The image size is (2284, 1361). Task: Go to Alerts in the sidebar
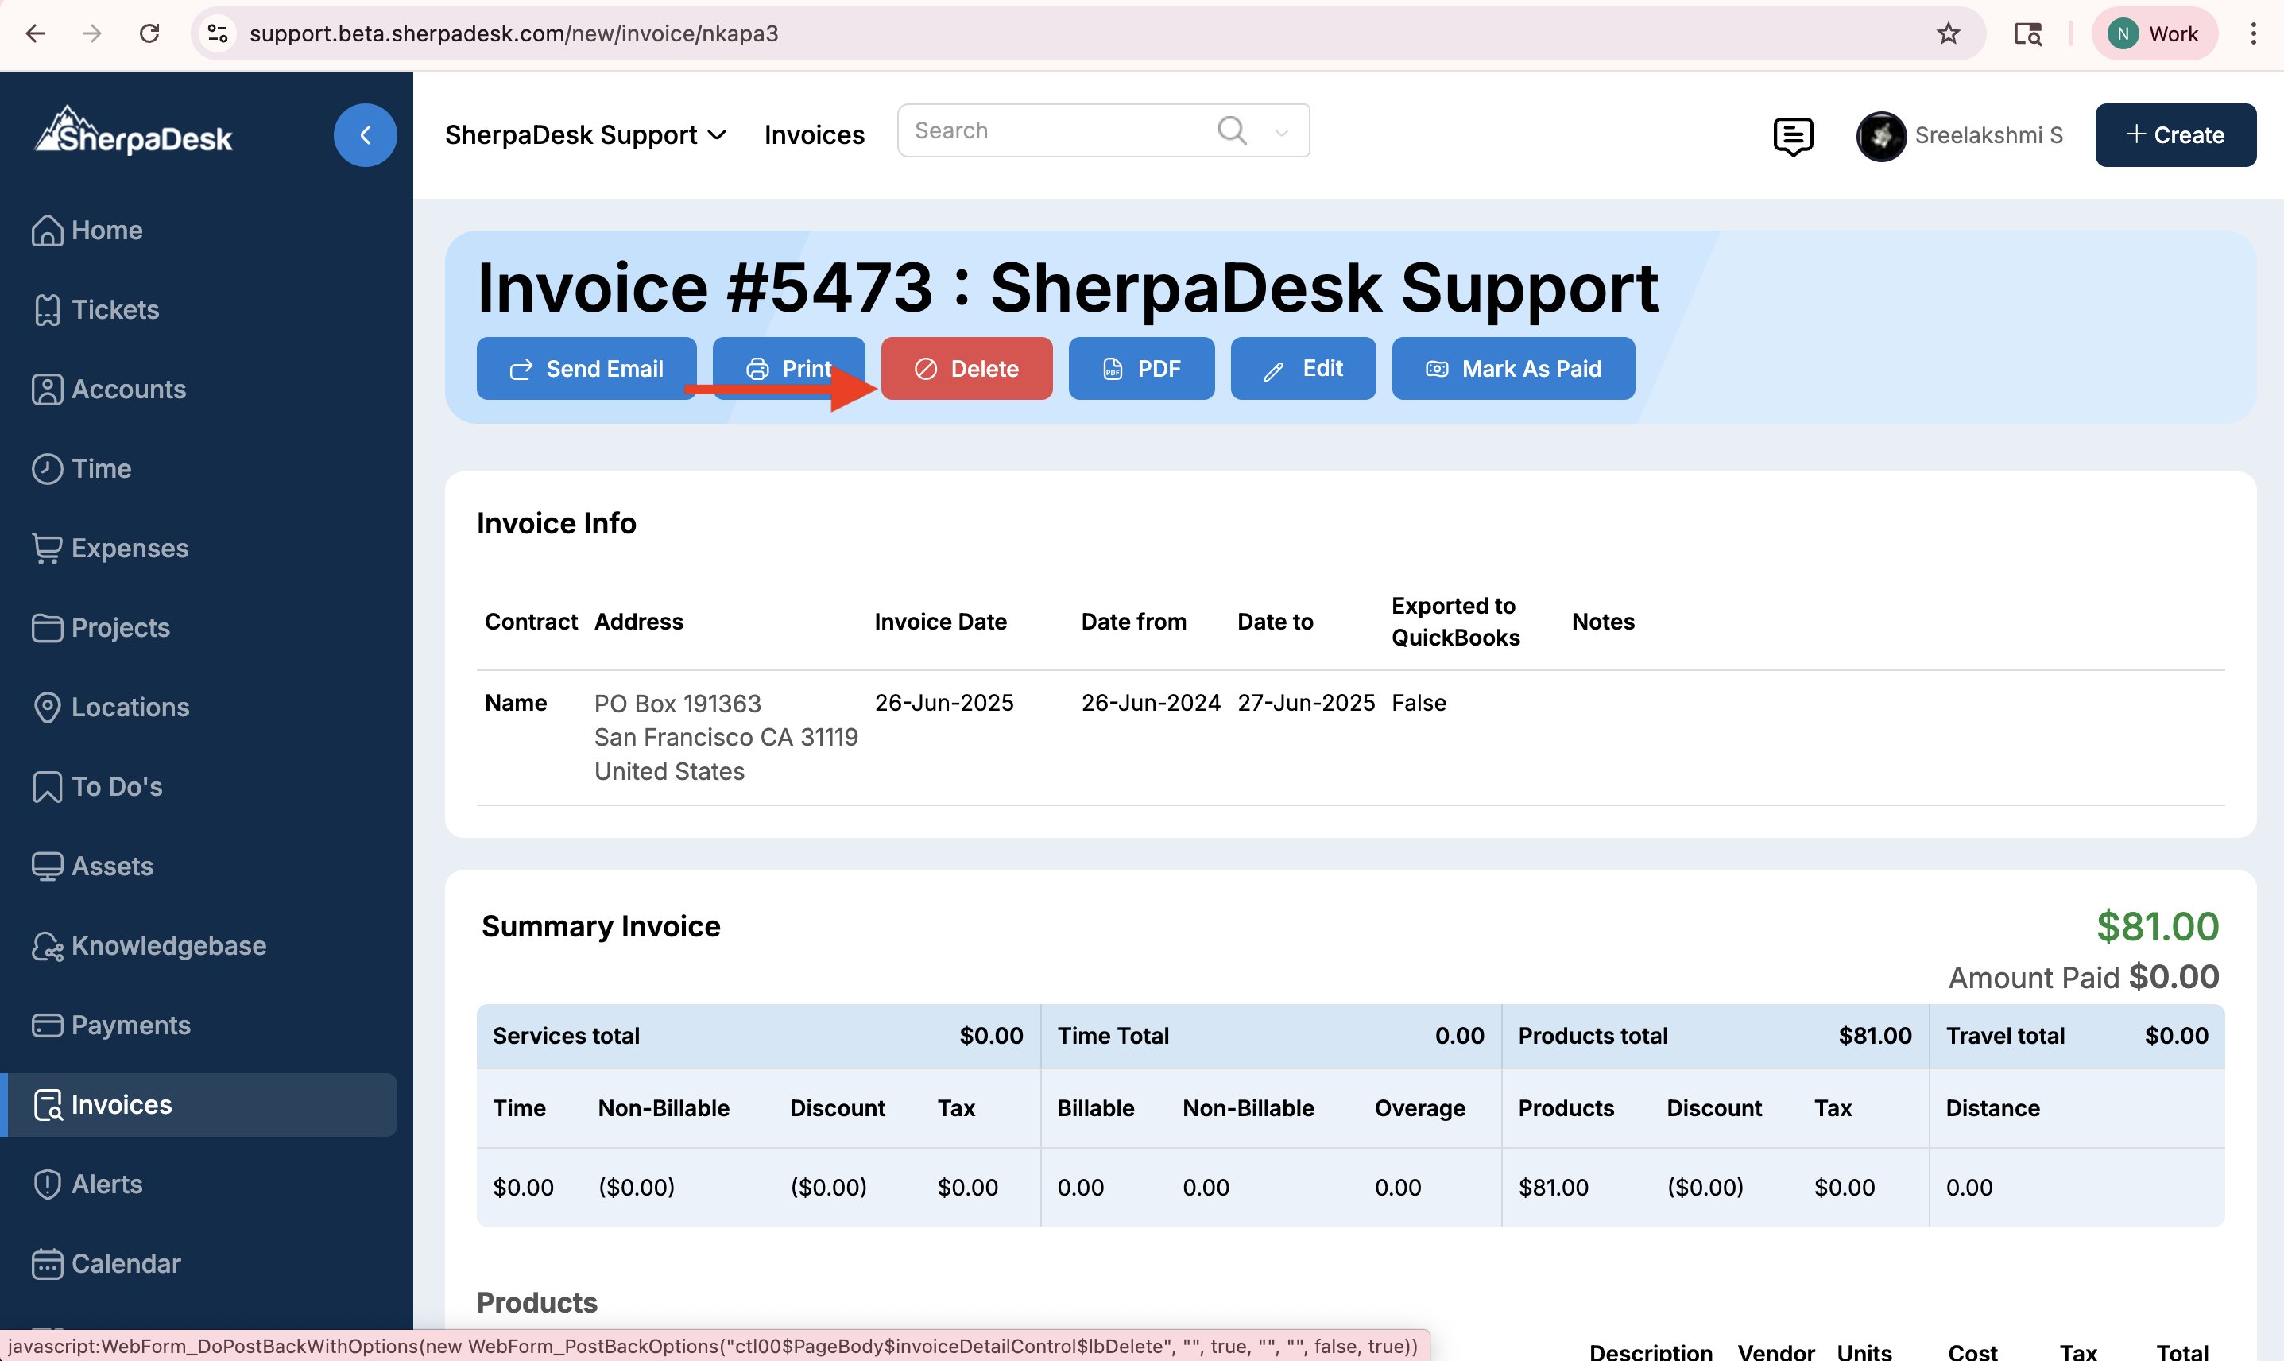pyautogui.click(x=106, y=1184)
